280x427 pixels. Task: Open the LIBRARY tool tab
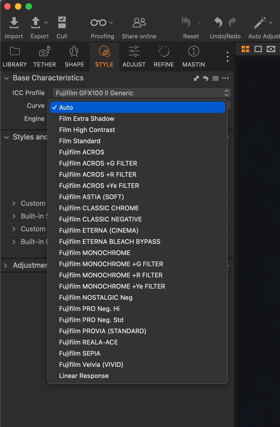(x=15, y=56)
